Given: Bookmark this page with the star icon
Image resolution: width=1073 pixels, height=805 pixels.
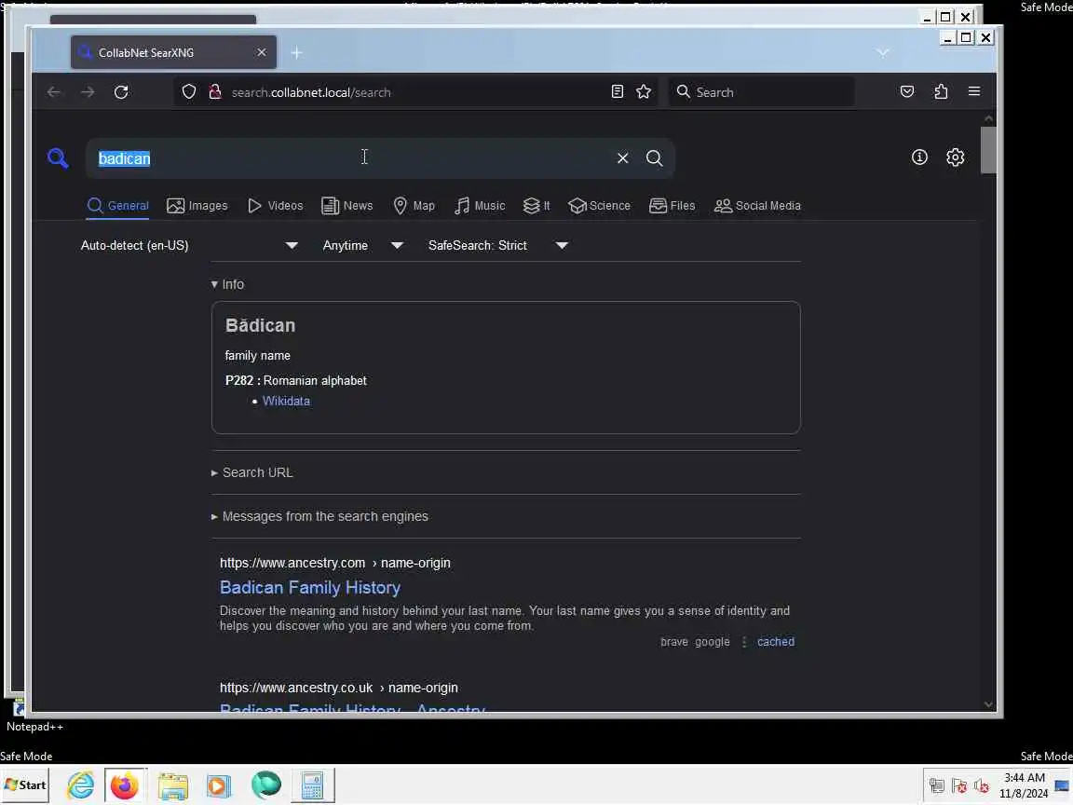Looking at the screenshot, I should click(644, 91).
